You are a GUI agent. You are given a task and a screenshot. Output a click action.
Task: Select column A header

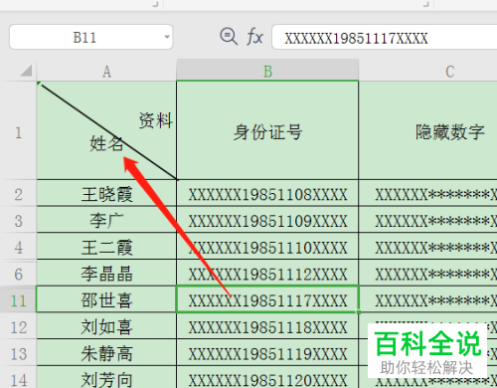(106, 71)
